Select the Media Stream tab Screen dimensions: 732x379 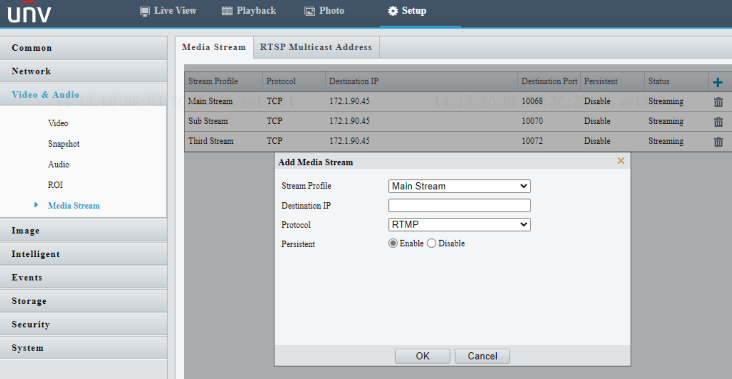pos(214,47)
